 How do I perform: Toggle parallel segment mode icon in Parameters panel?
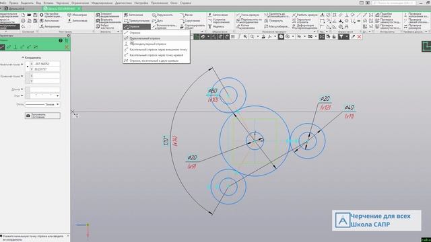[x=9, y=47]
